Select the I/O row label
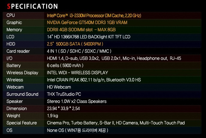Image resolution: width=206 pixels, height=138 pixels. point(9,58)
